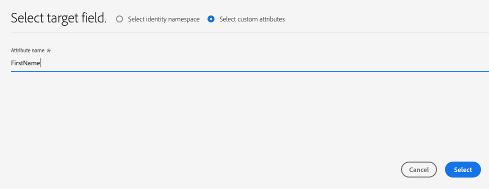Confirm with the blue Select button

[463, 170]
